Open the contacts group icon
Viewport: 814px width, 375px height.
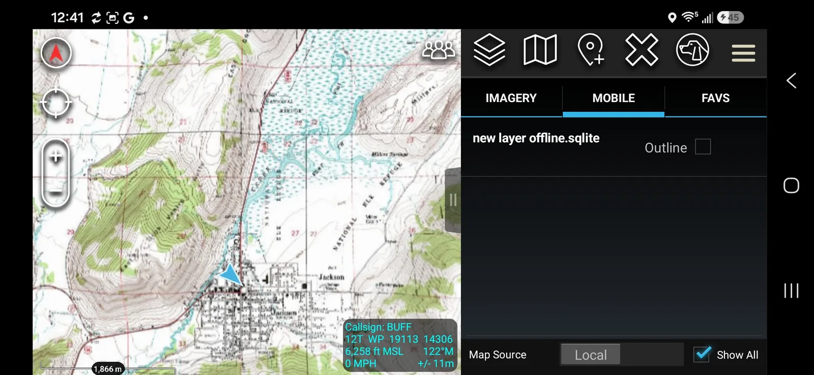tap(439, 50)
